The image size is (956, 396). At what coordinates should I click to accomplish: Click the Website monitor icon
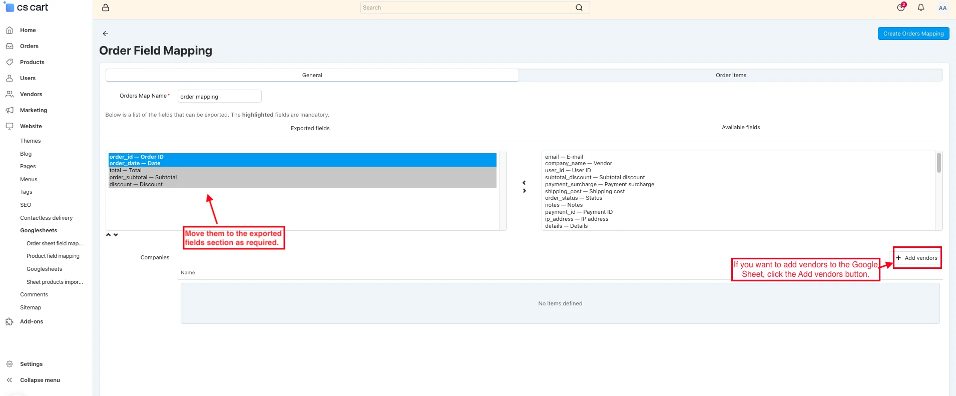click(10, 126)
